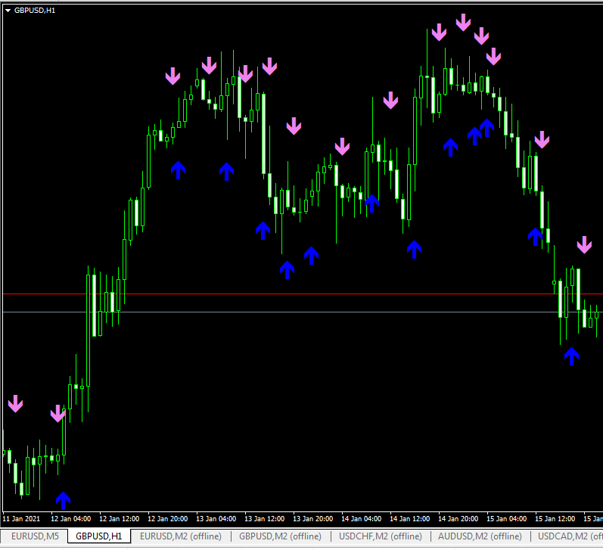Image resolution: width=603 pixels, height=550 pixels.
Task: Click the triangle icon beside the GBPUSD,H1 chart title
Action: (x=8, y=11)
